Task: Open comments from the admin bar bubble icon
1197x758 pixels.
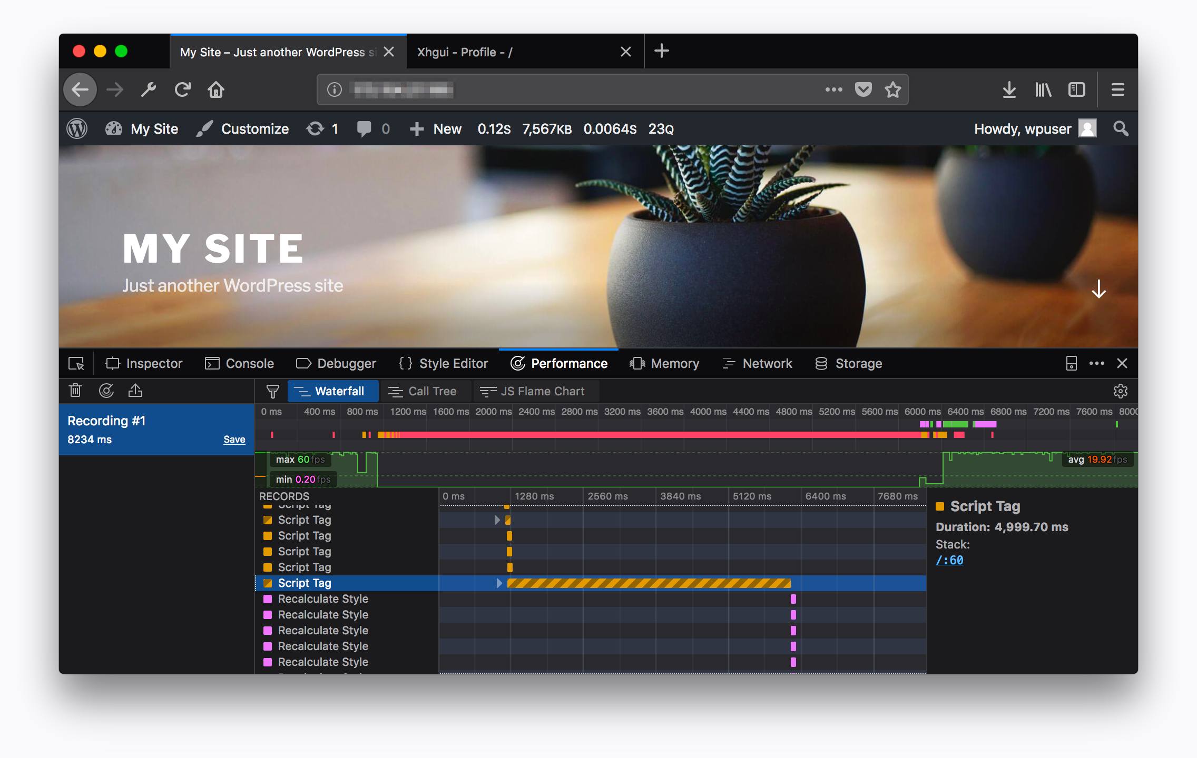Action: pyautogui.click(x=365, y=128)
